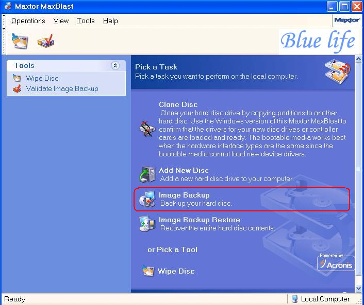Choose the Image Backup Restore heading
Image resolution: width=364 pixels, height=305 pixels.
point(200,220)
